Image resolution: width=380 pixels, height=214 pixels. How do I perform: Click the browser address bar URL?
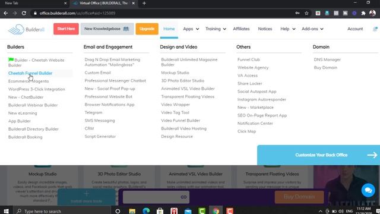pos(77,13)
